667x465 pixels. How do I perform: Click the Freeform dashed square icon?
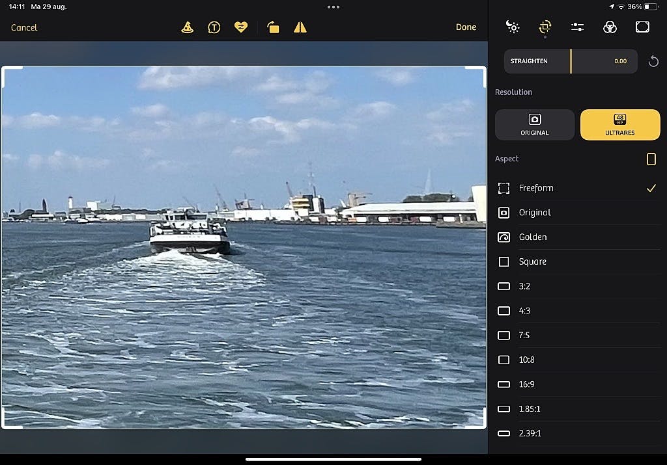[504, 188]
